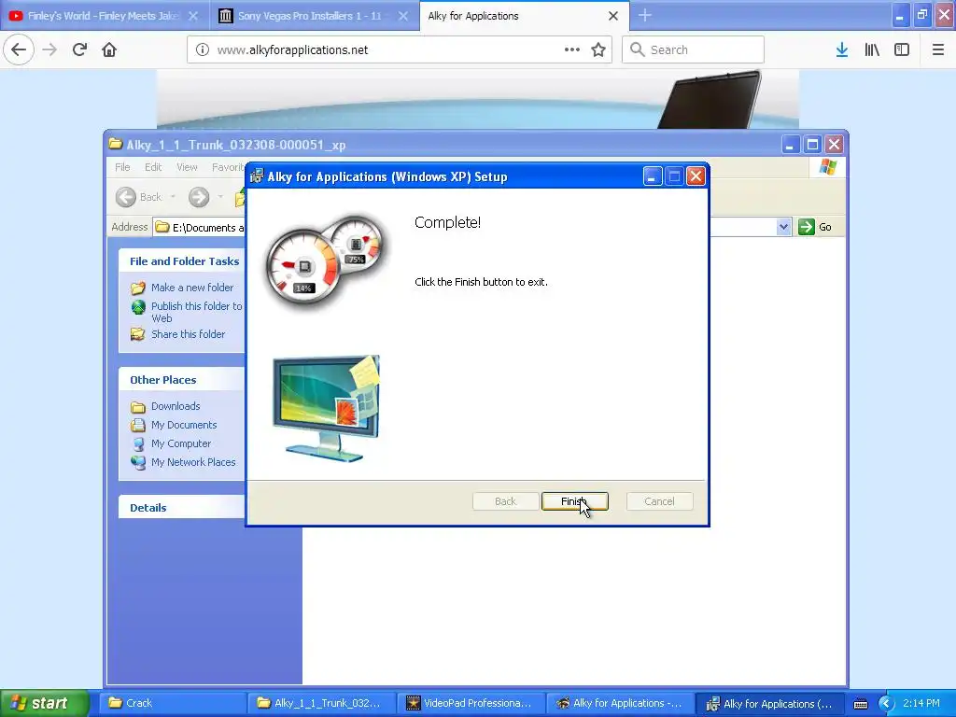Open View menu in Explorer window
This screenshot has width=956, height=717.
click(x=187, y=167)
